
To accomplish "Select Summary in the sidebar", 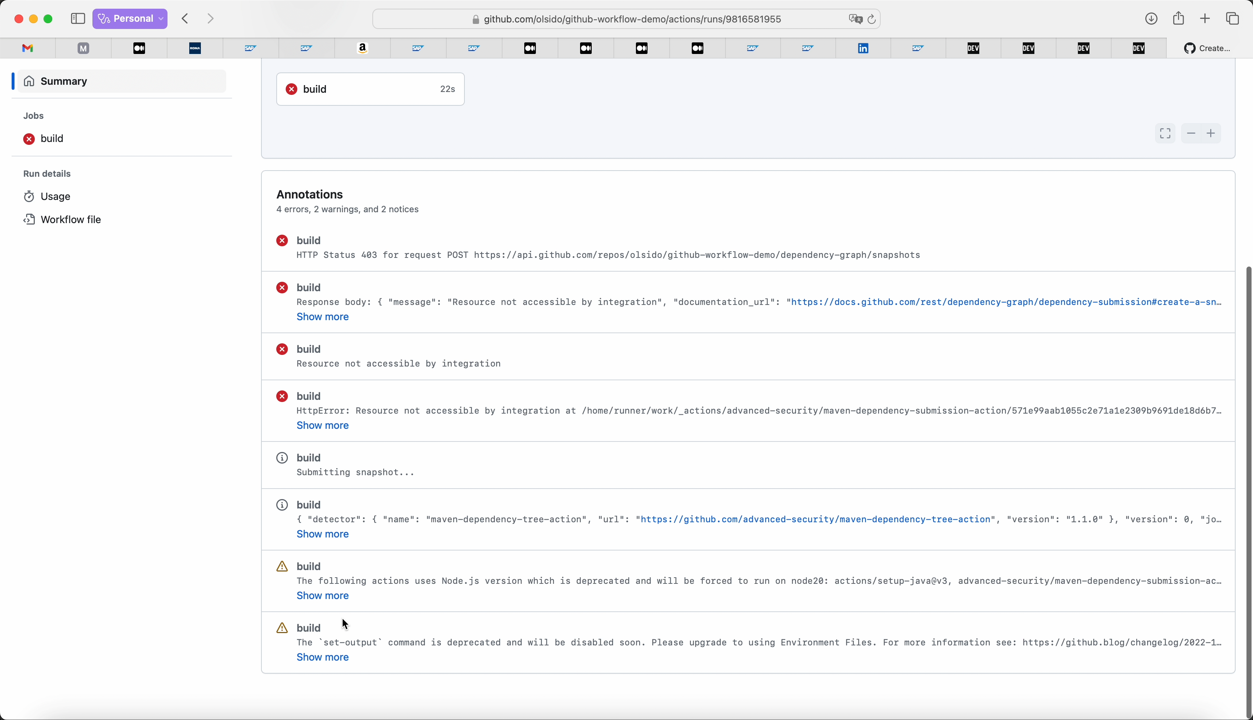I will pyautogui.click(x=64, y=81).
